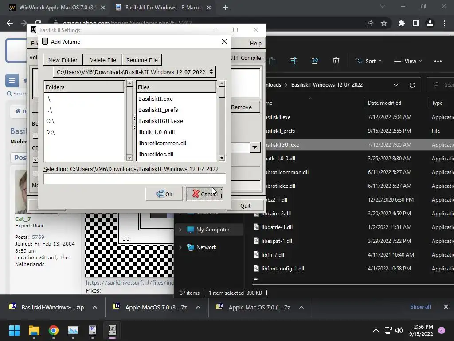Open the Windows Start menu
The image size is (454, 341).
14,330
